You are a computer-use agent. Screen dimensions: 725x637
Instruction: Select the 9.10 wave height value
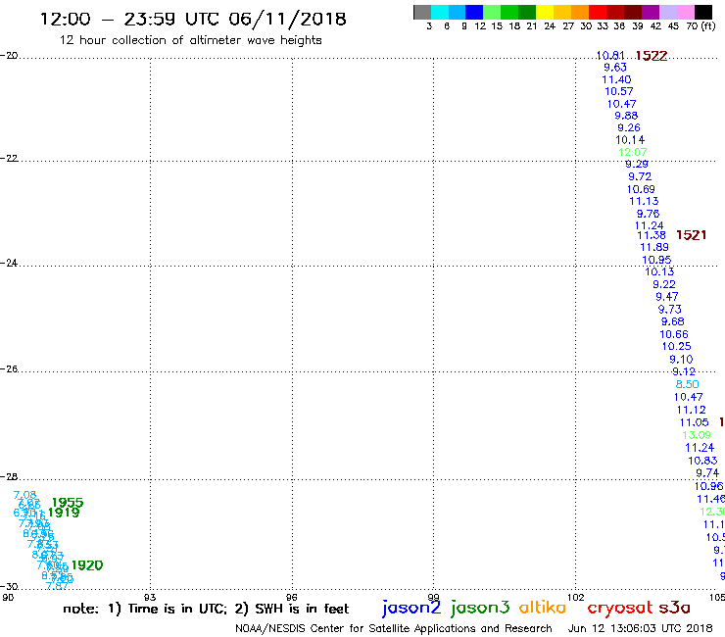tap(681, 359)
